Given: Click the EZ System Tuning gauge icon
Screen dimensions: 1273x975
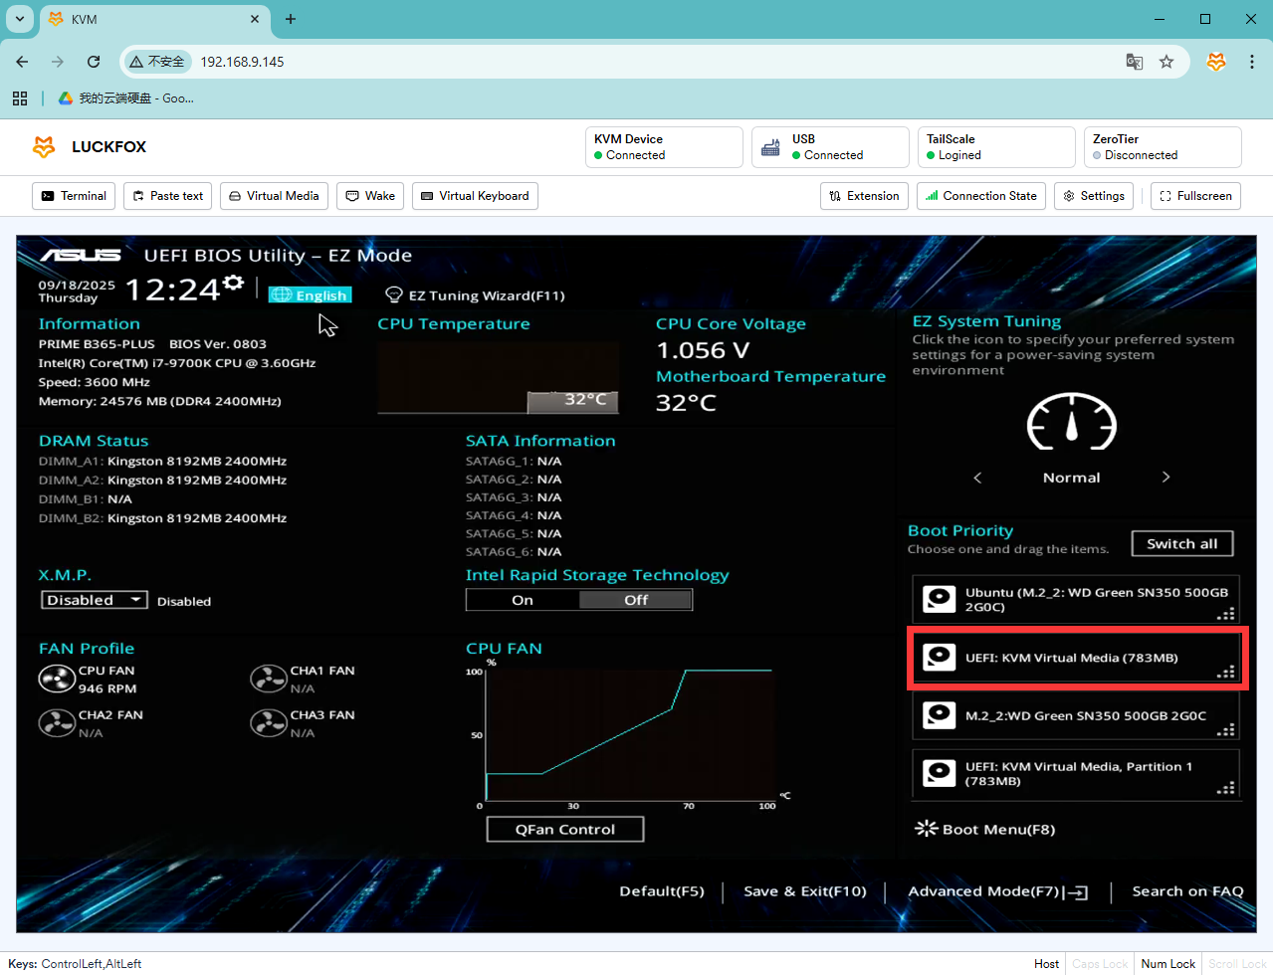Looking at the screenshot, I should pos(1071,422).
